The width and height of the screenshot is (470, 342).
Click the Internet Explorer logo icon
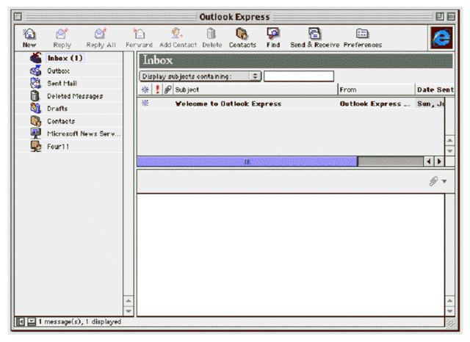[x=441, y=37]
